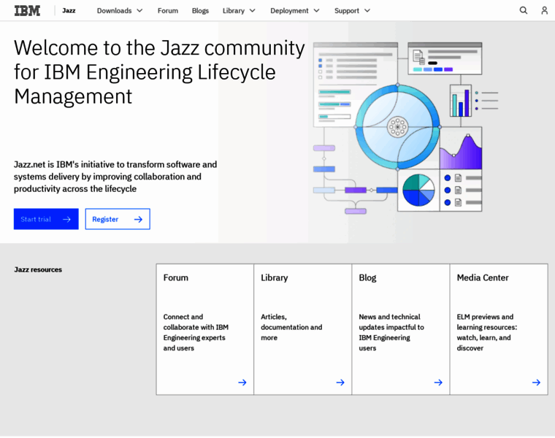Click the arrow in Forum card
Screen dimensions: 555x438
242,383
